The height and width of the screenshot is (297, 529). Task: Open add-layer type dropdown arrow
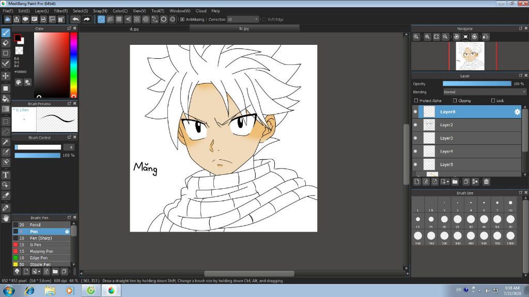(448, 182)
